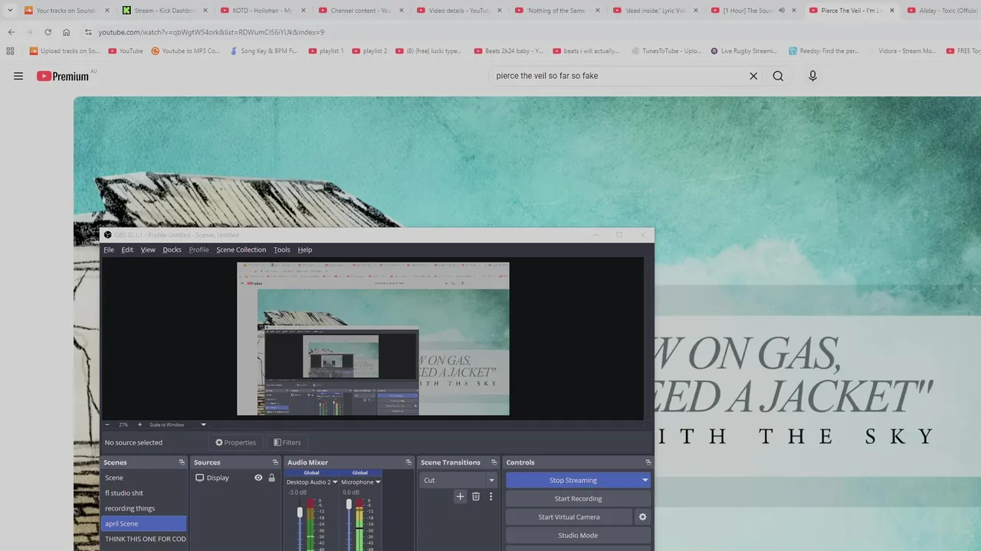Open virtual camera settings gear
This screenshot has height=551, width=981.
642,517
